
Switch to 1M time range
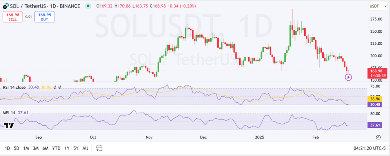(26, 148)
